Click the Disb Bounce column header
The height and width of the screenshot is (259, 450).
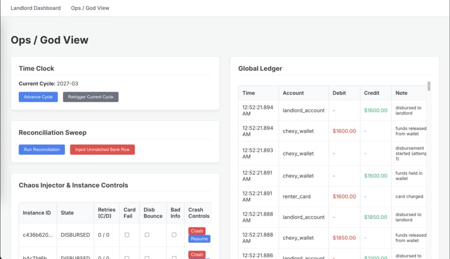pos(153,213)
